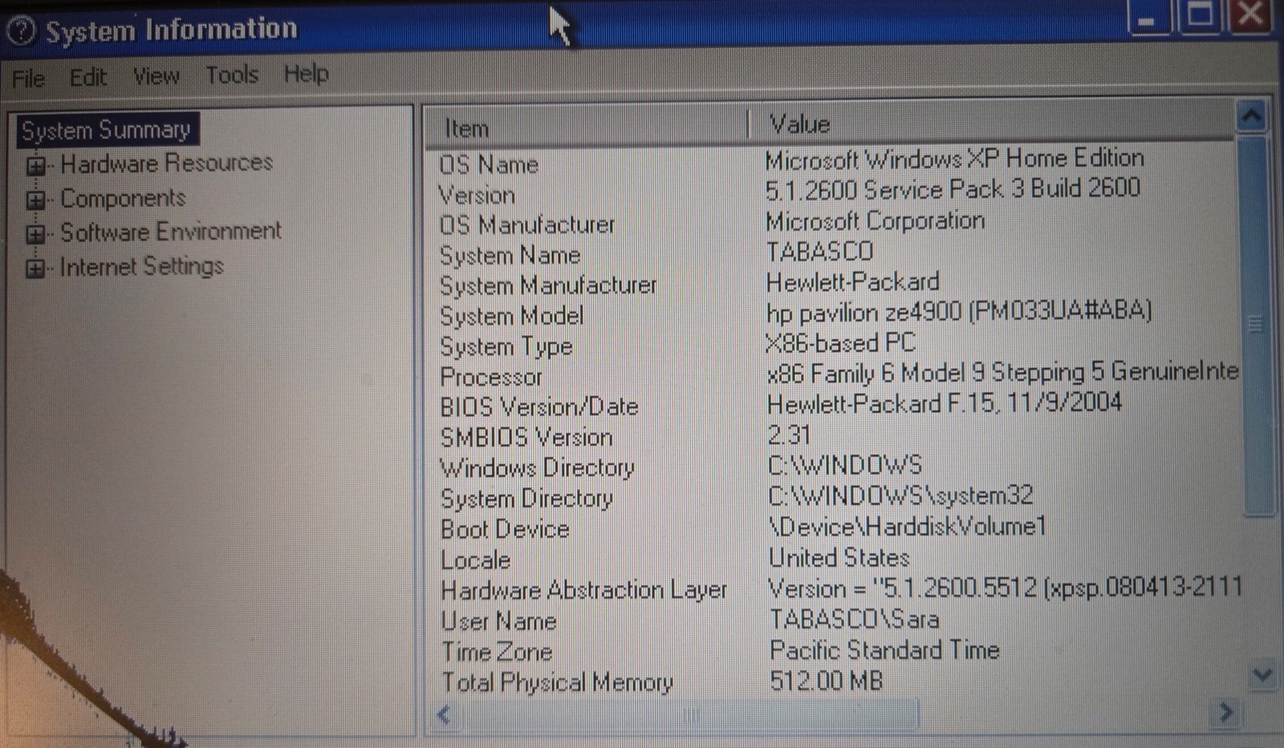The height and width of the screenshot is (748, 1284).
Task: Click the value Microsoft Corporation
Action: coord(875,220)
